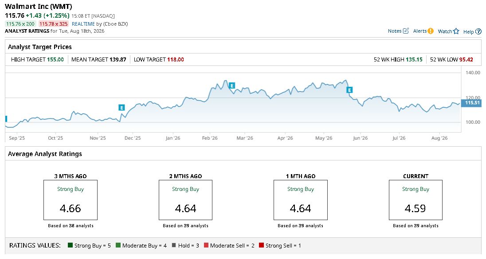
Task: Click the 100.00 y-axis label
Action: pos(473,122)
